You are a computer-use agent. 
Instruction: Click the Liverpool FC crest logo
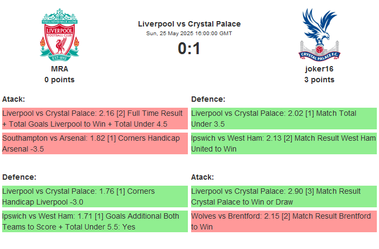click(60, 35)
